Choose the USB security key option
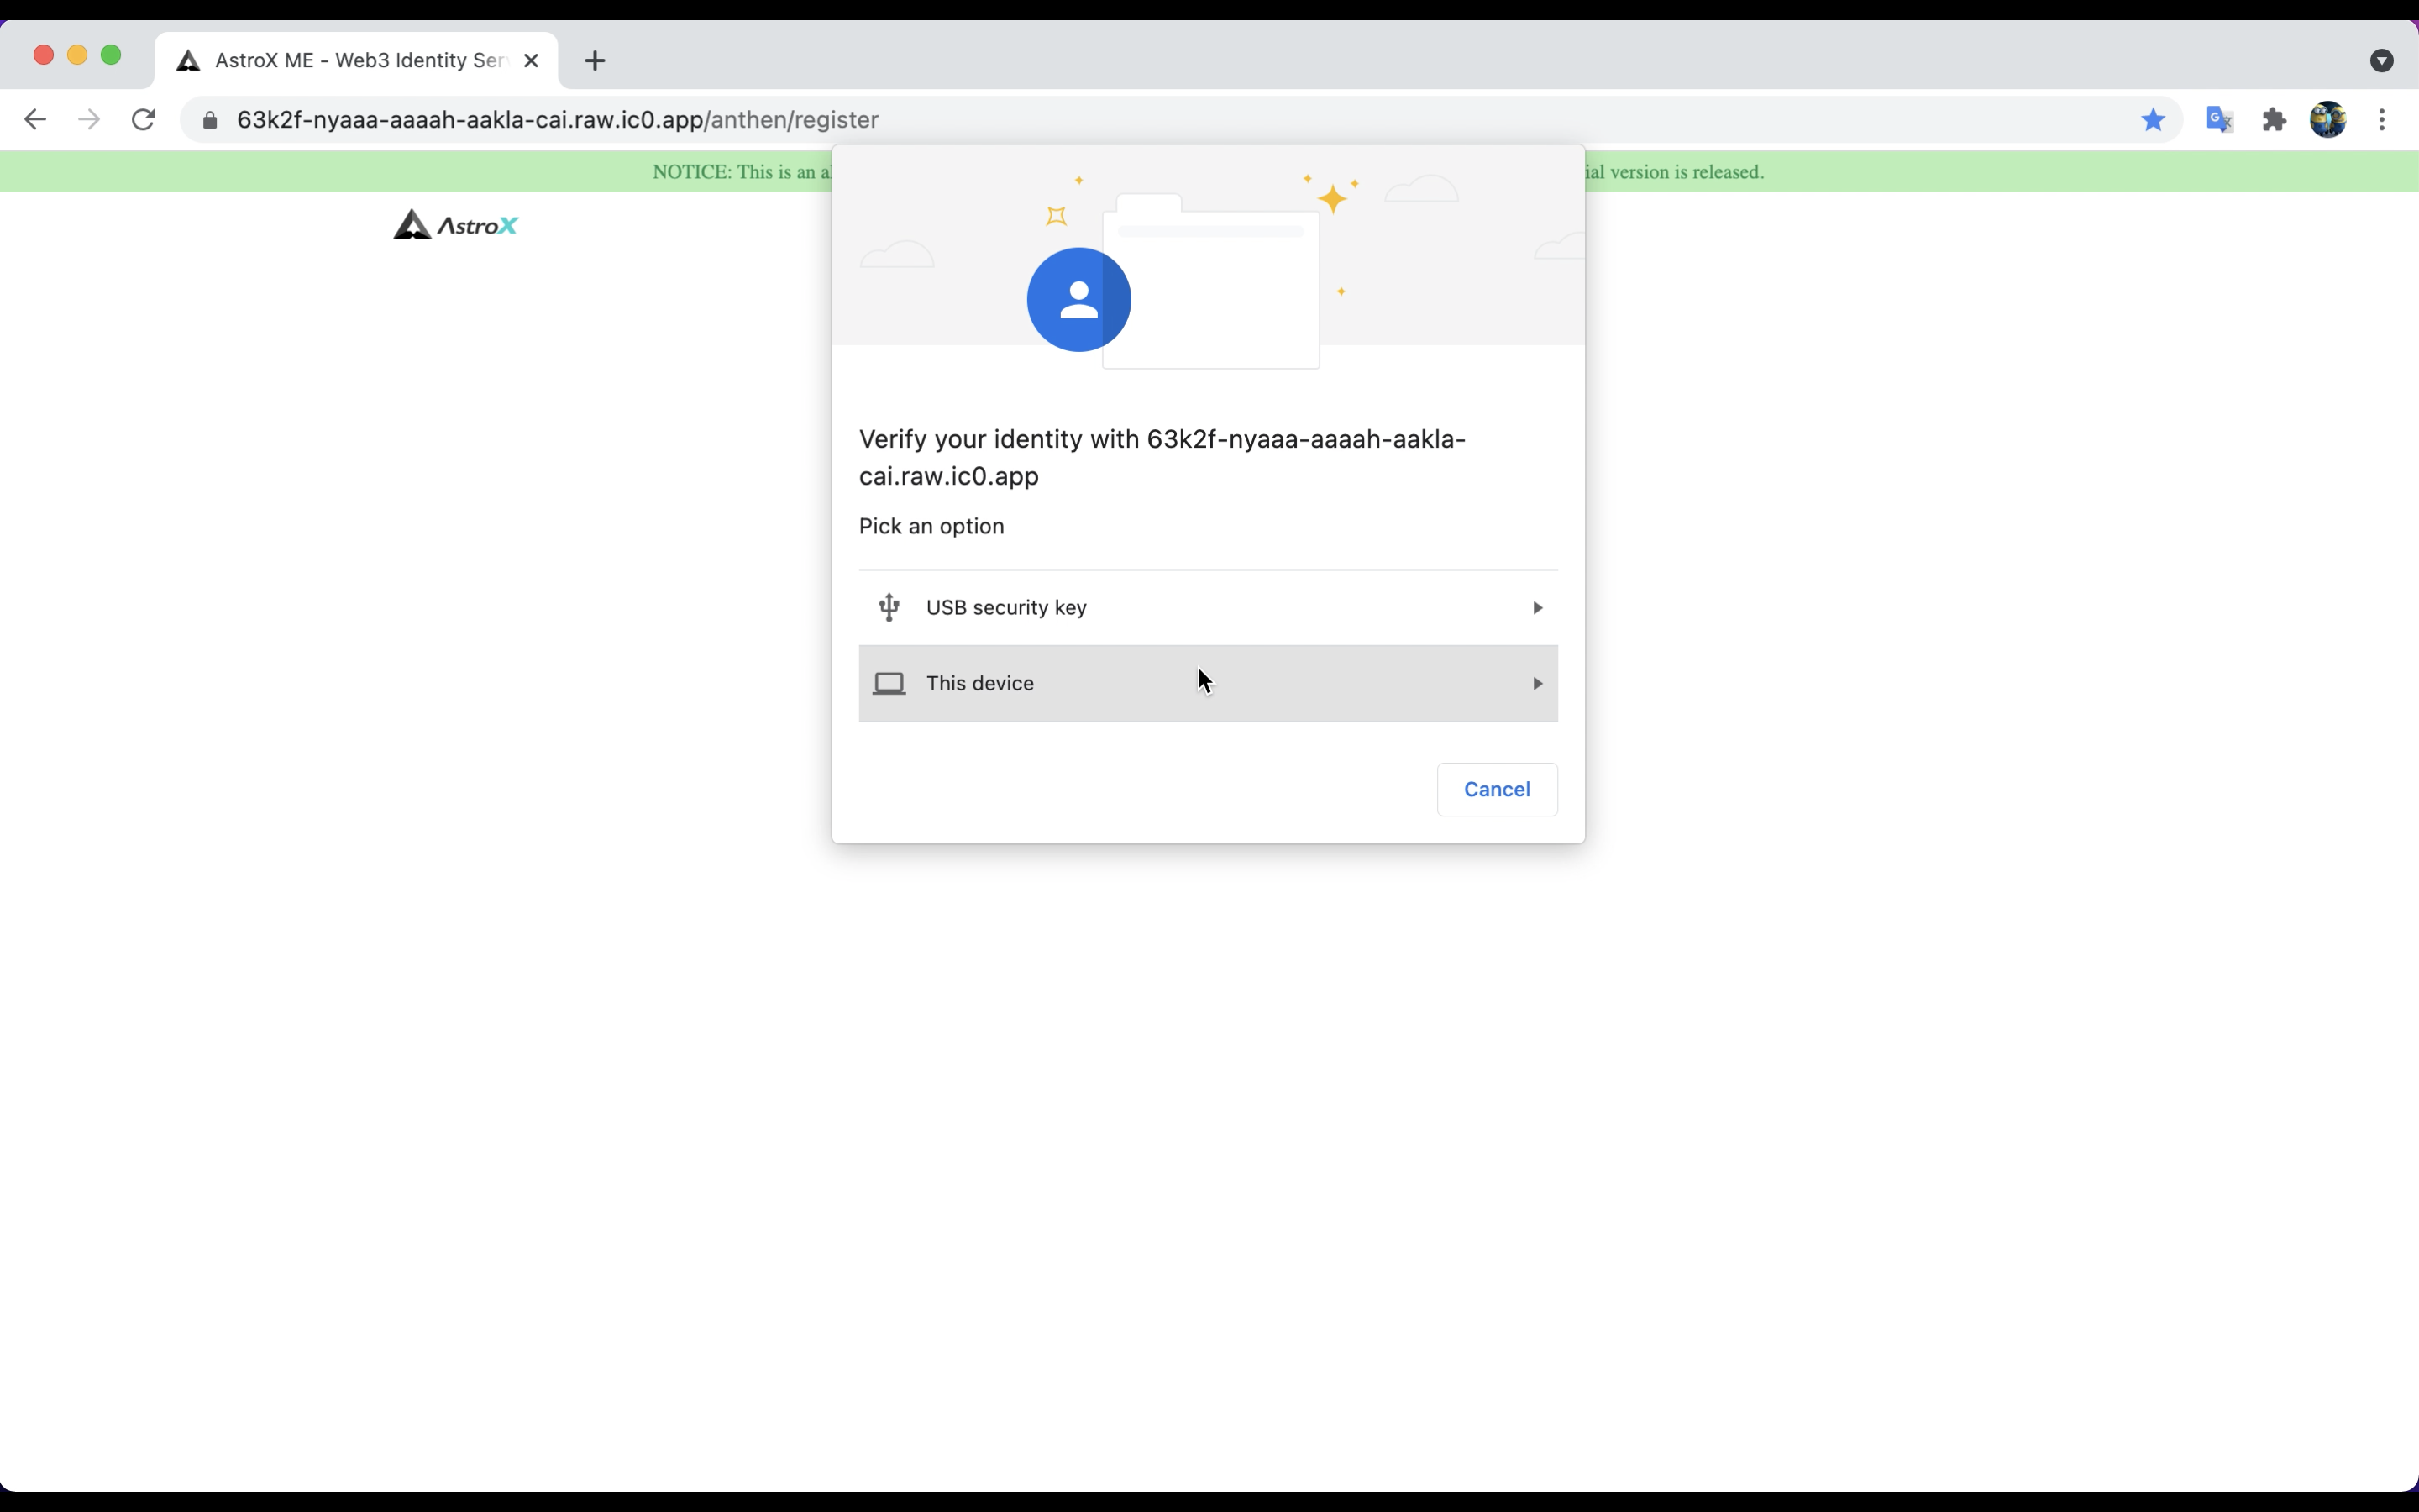2419x1512 pixels. click(1209, 608)
